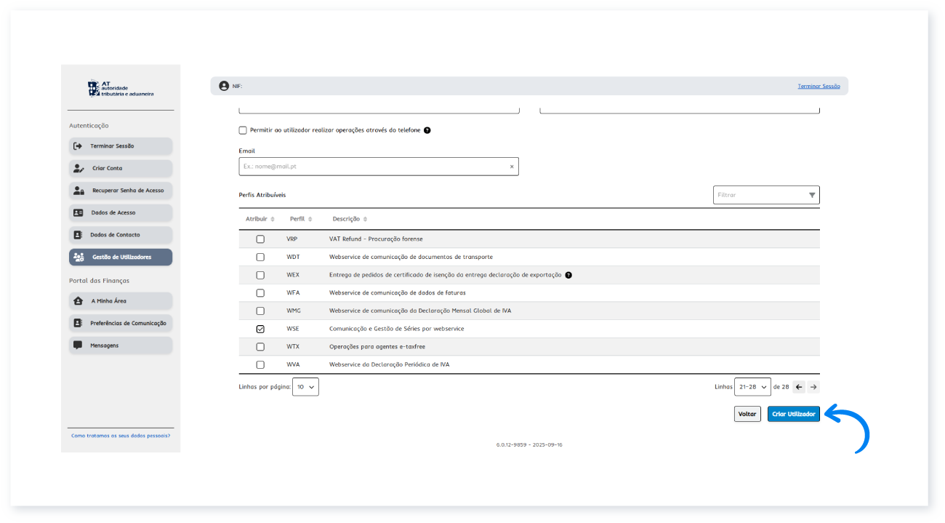
Task: Tick the WFA profile checkbox
Action: point(260,293)
